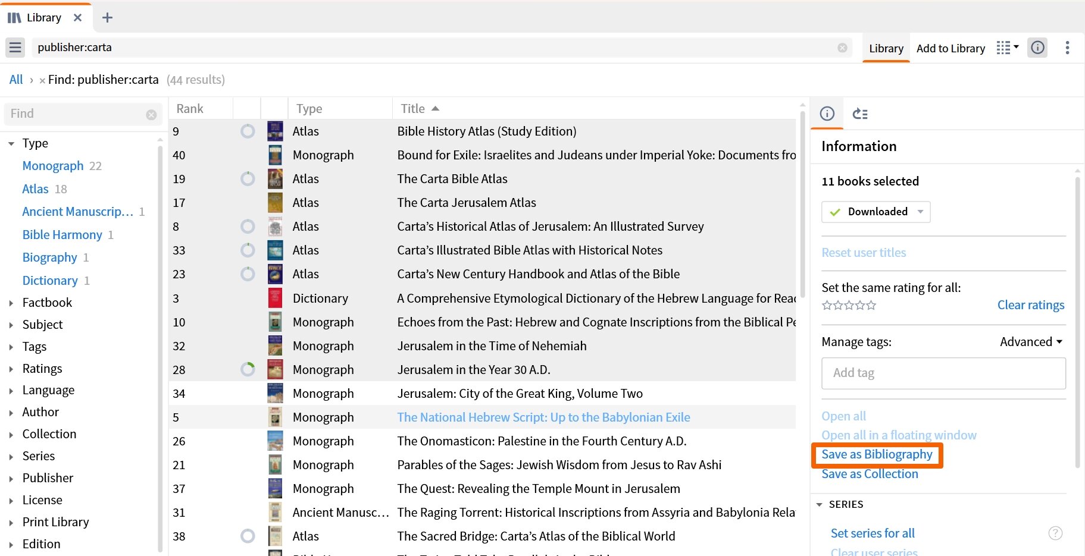The image size is (1085, 556).
Task: Click the Comprehensive Etymological Dictionary cover icon
Action: coord(275,299)
